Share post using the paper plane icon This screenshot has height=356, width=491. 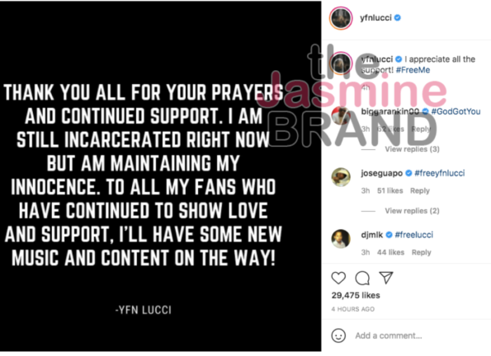[x=386, y=278]
